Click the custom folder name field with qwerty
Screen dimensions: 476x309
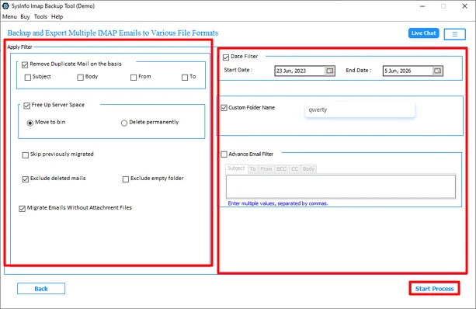tap(360, 110)
